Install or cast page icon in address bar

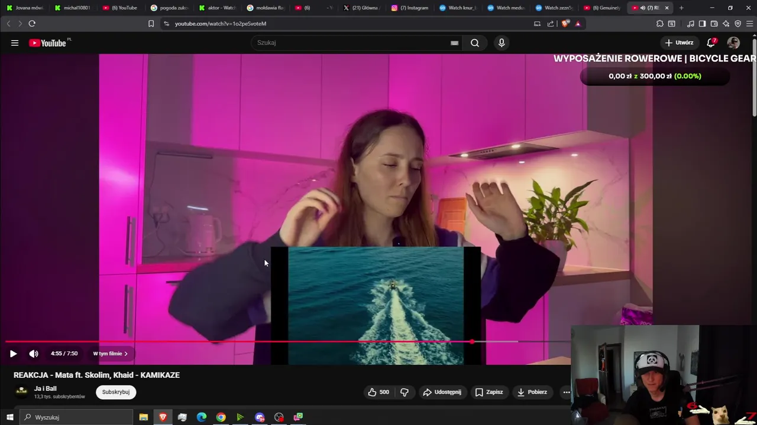537,24
